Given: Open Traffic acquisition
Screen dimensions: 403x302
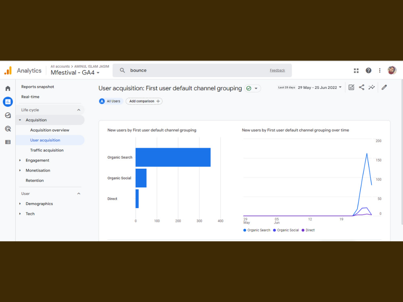Looking at the screenshot, I should 47,150.
